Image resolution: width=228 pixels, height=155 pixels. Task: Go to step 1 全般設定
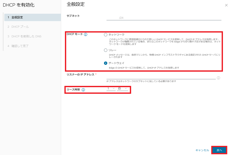32,17
